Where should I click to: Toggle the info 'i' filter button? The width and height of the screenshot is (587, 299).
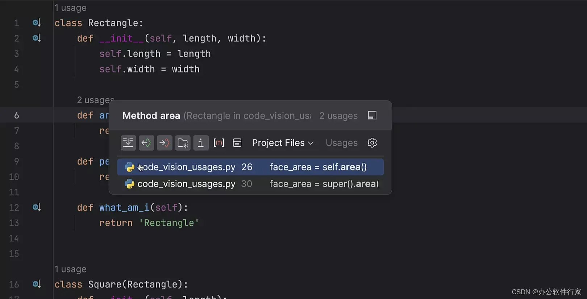point(201,143)
